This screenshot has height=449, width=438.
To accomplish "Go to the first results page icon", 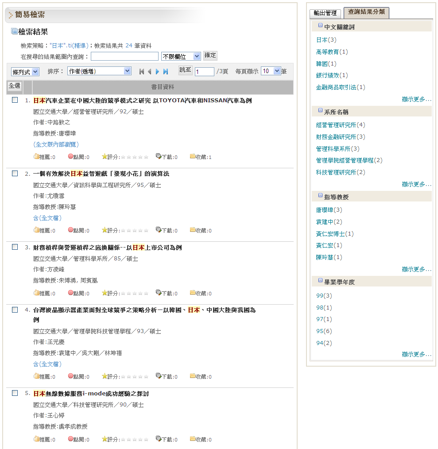I will 142,71.
